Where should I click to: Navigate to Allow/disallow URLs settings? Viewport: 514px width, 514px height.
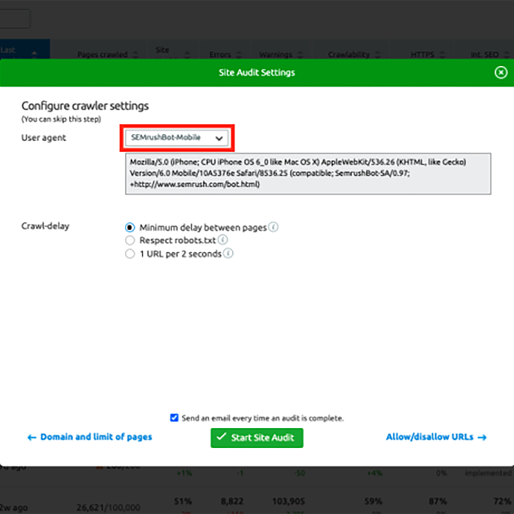pyautogui.click(x=429, y=437)
